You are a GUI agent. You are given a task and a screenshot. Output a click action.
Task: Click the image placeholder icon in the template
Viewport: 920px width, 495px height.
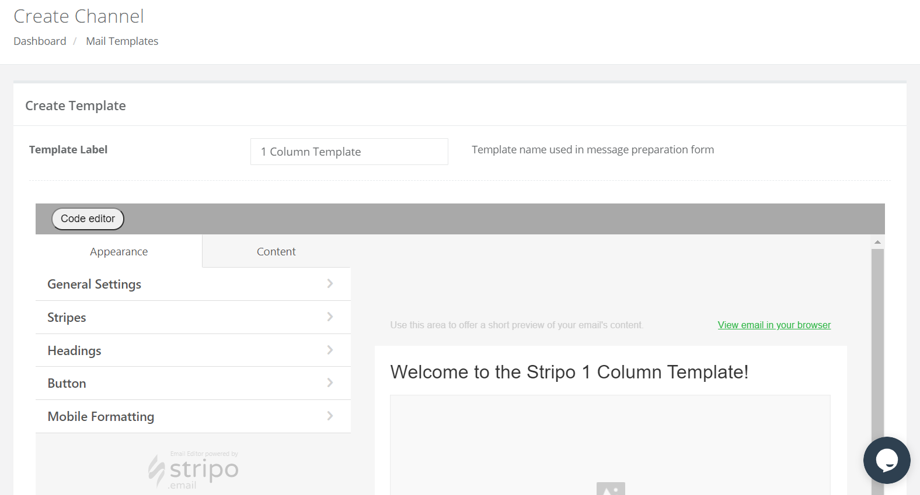(611, 489)
